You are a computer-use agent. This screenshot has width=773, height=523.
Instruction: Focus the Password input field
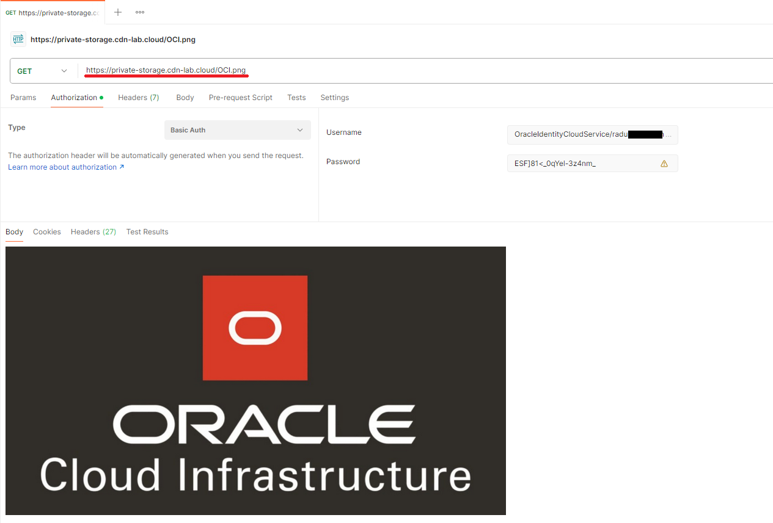[x=581, y=164]
